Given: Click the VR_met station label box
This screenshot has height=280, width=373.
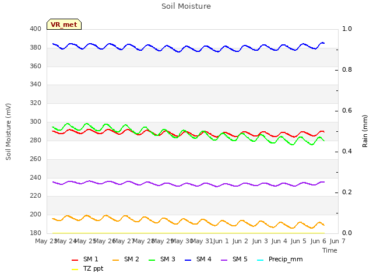Looking at the screenshot, I should (x=64, y=24).
